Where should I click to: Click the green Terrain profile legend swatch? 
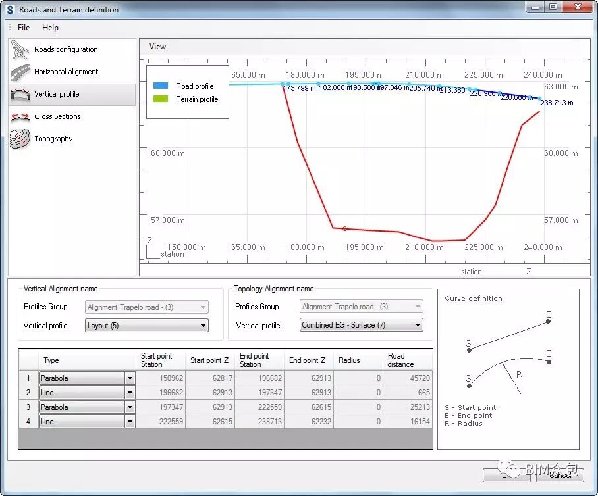coord(161,99)
